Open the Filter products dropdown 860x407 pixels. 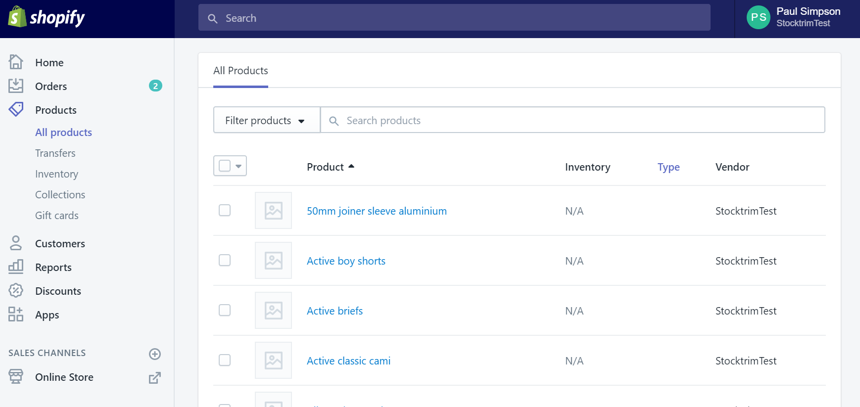[266, 120]
